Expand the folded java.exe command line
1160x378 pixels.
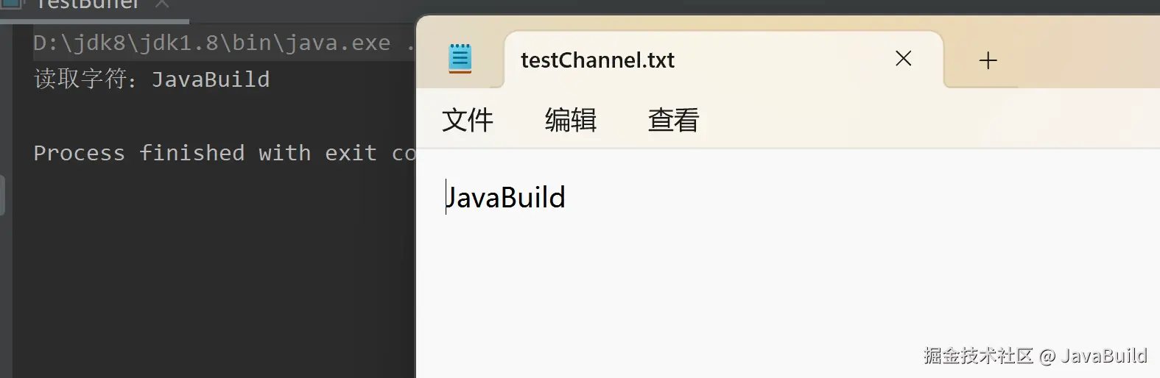coord(410,43)
